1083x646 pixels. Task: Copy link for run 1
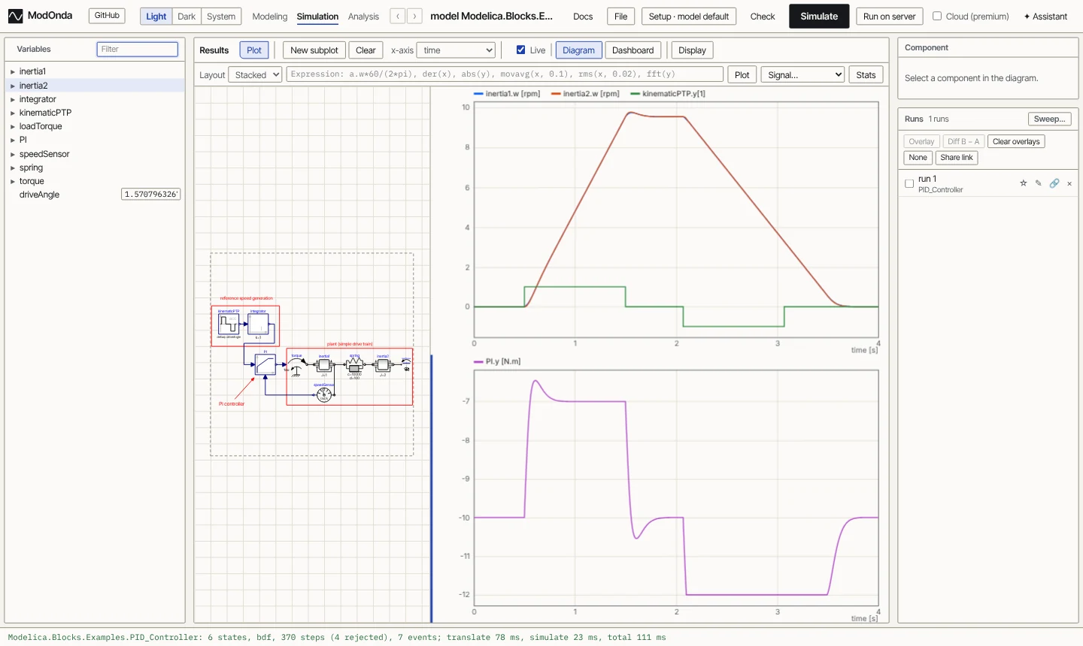(1054, 183)
